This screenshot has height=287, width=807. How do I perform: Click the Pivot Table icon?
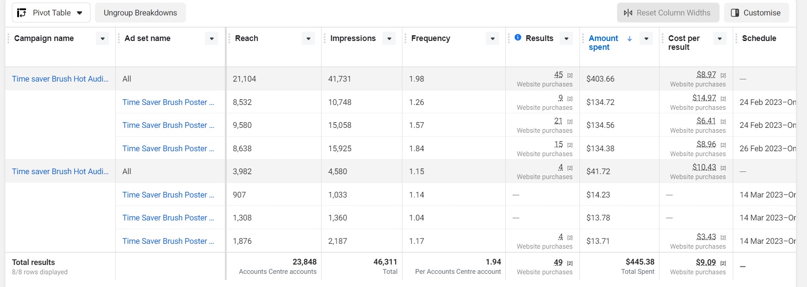22,13
